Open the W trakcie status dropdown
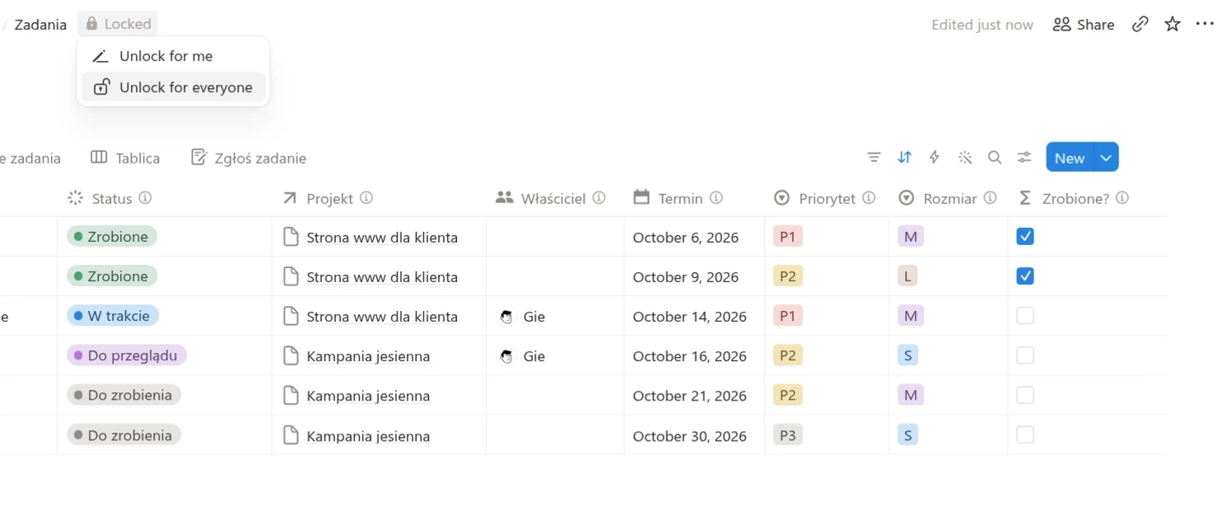The width and height of the screenshot is (1227, 510). (x=113, y=316)
